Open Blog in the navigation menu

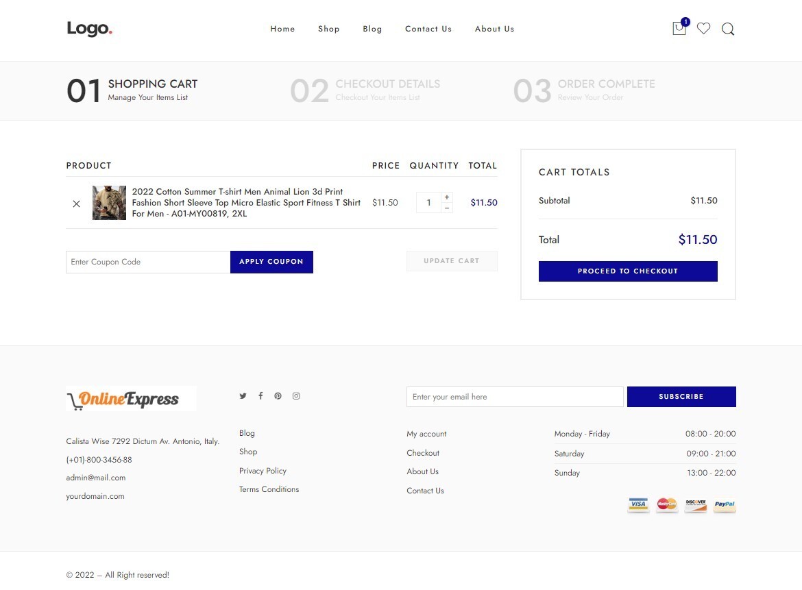(x=372, y=29)
